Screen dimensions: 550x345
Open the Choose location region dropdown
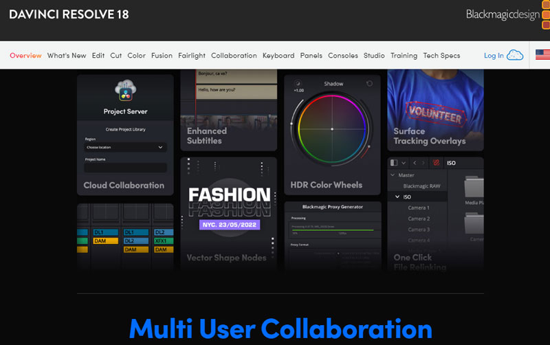125,147
